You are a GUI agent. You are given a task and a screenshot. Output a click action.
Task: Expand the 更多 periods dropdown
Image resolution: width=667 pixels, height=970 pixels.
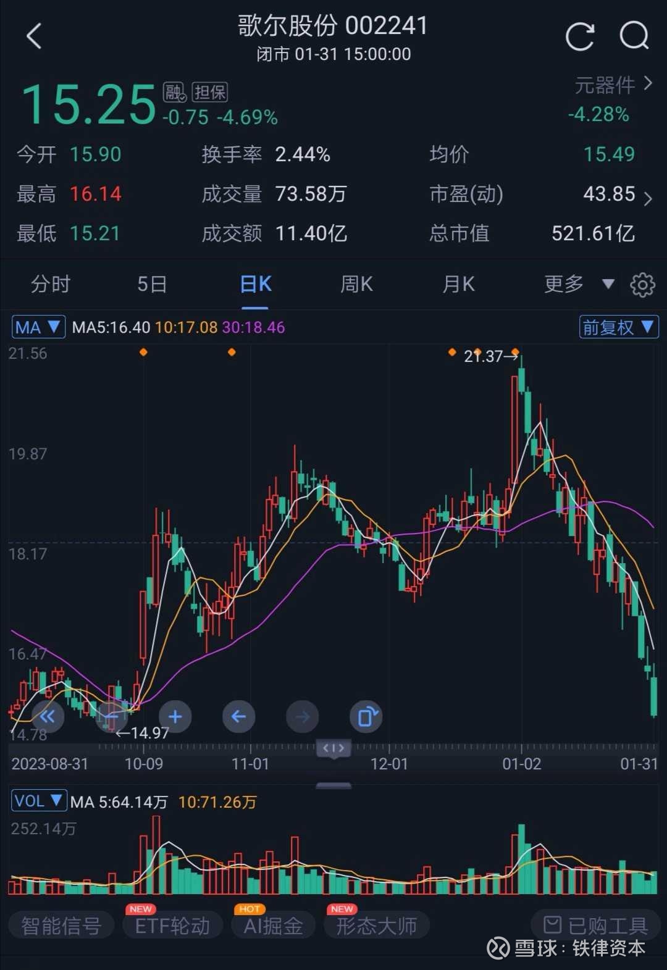pyautogui.click(x=579, y=284)
